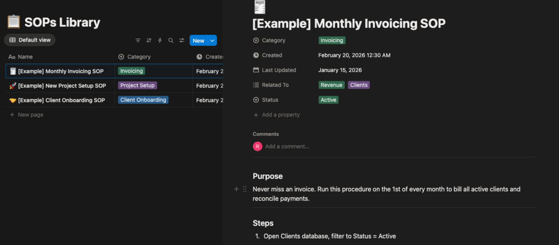Click the sort arrows icon
559x245 pixels.
149,41
